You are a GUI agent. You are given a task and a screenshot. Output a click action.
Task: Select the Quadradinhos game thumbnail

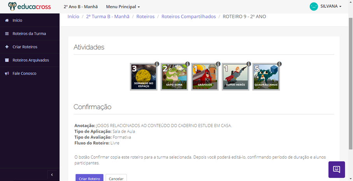click(x=266, y=77)
